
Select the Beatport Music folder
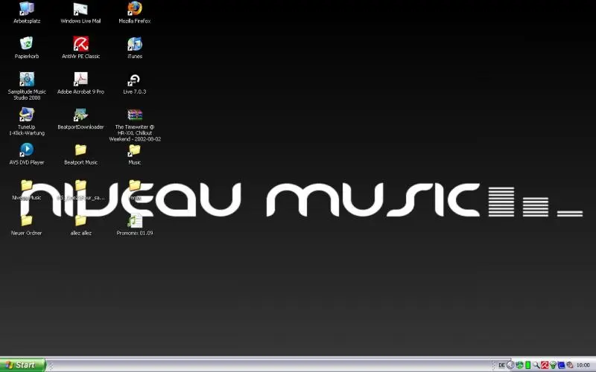point(80,150)
